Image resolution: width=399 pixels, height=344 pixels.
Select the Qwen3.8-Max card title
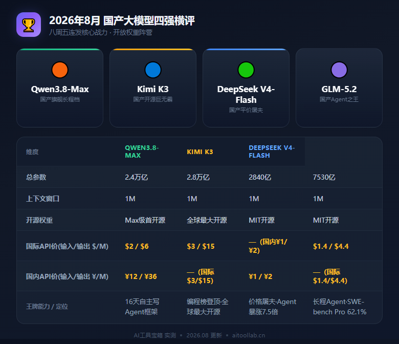(60, 89)
